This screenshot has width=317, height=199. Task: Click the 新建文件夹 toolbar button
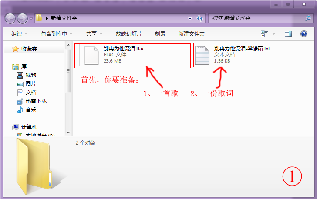[191, 33]
